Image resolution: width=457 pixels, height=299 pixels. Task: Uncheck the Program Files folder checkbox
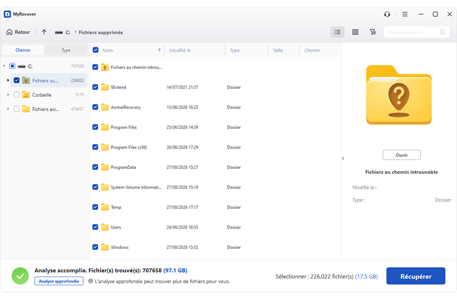(x=95, y=127)
